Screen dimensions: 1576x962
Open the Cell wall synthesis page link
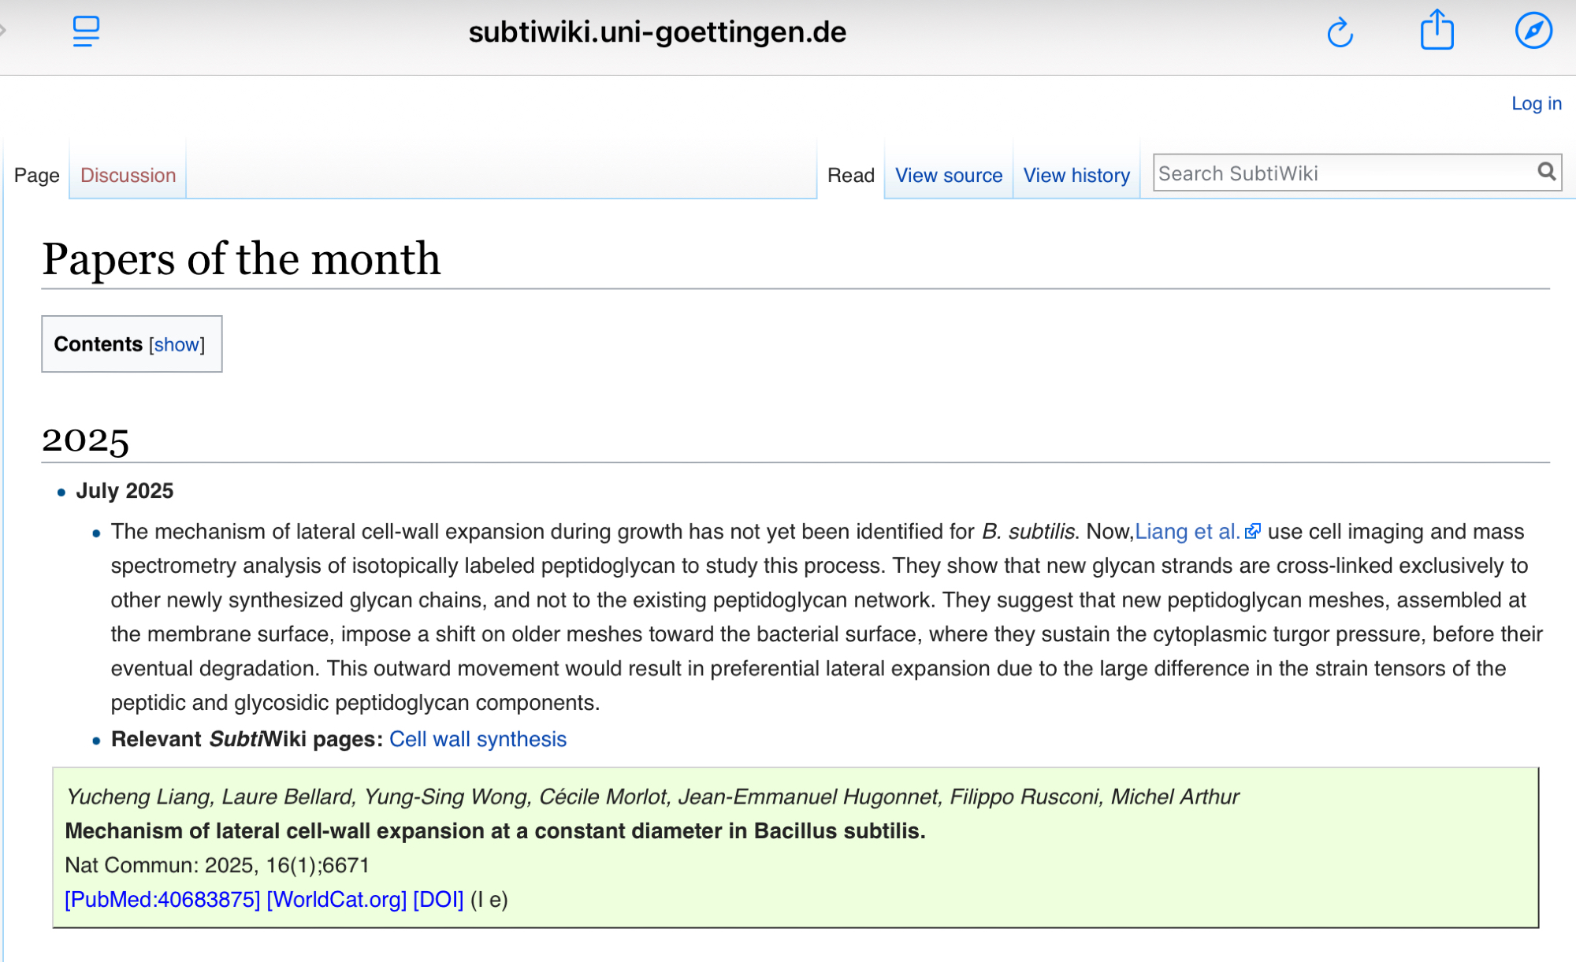pos(478,739)
